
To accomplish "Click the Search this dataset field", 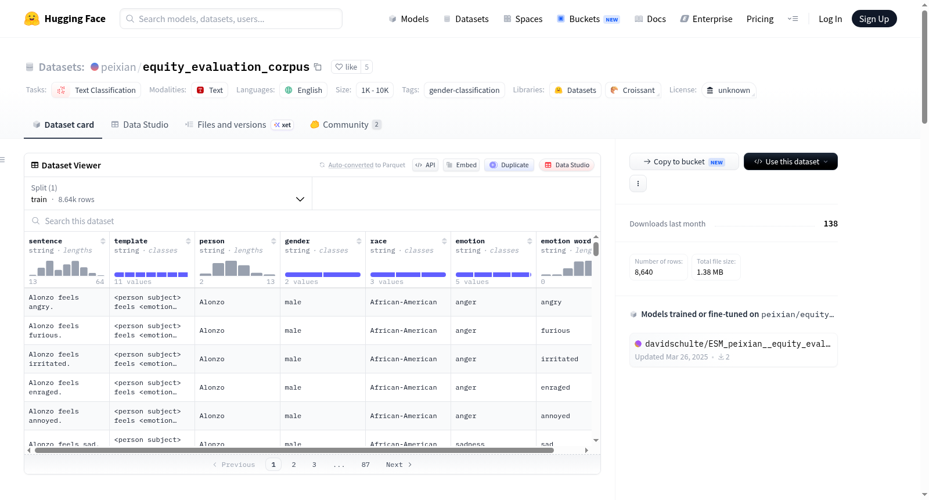I will (312, 221).
